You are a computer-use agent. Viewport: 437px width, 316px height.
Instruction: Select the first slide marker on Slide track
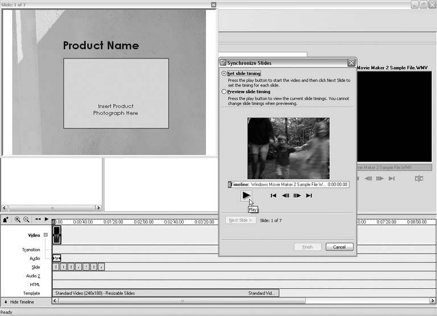click(56, 267)
